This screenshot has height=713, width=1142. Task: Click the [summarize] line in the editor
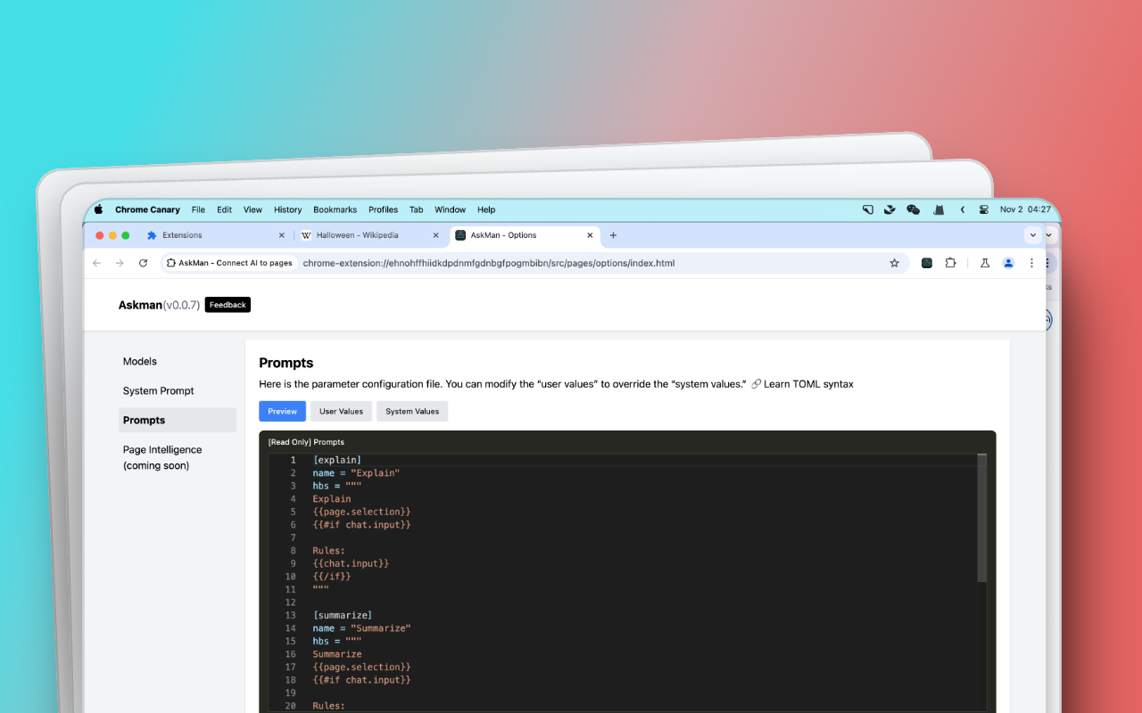coord(343,615)
